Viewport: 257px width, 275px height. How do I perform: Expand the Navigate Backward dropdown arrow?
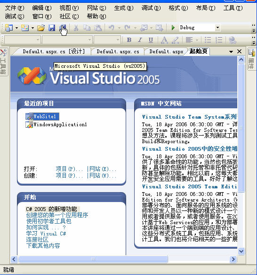[151, 28]
